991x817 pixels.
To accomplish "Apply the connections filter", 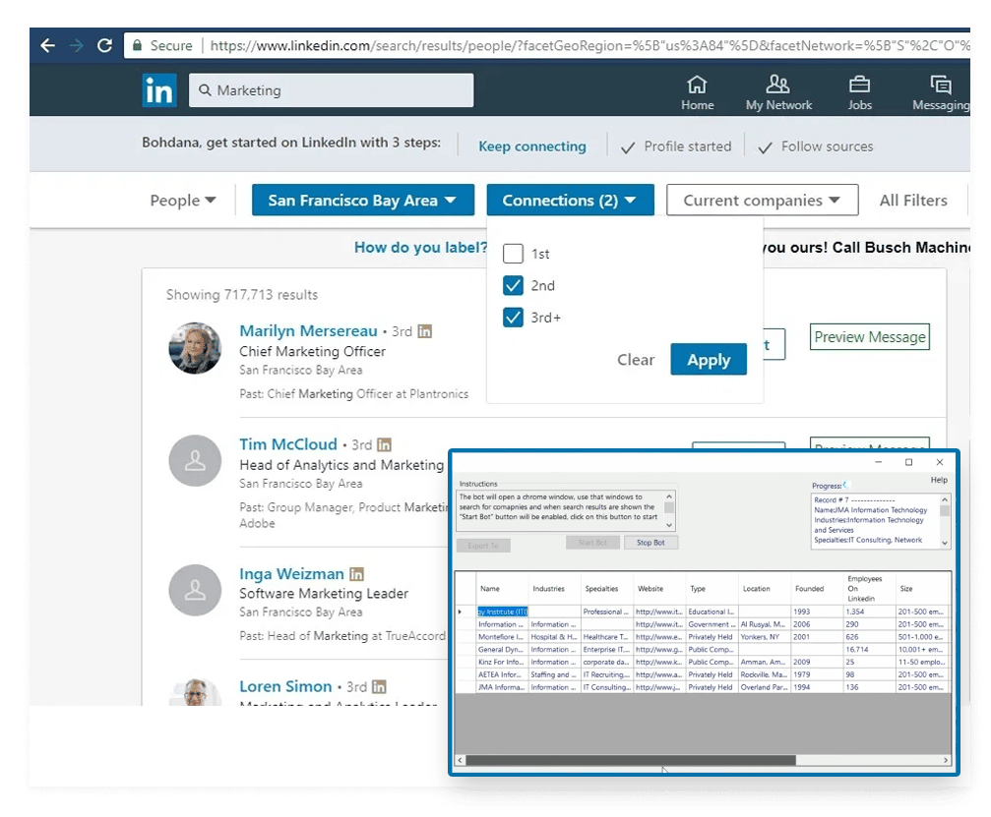I will pos(709,360).
